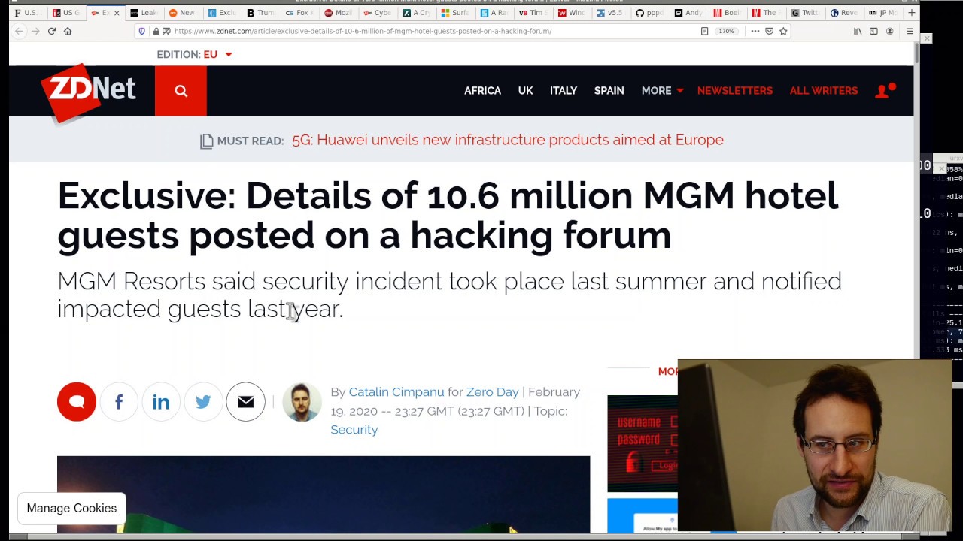This screenshot has height=541, width=963.
Task: Reload the current page in Firefox
Action: click(x=51, y=31)
